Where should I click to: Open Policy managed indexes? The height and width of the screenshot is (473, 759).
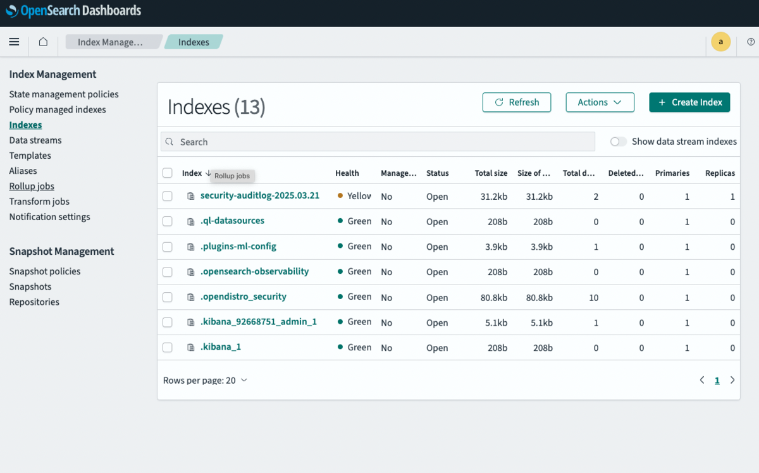(x=58, y=109)
